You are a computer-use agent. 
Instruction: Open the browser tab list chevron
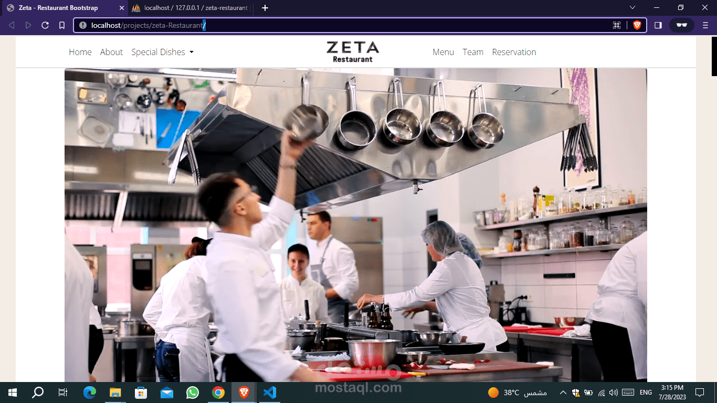point(632,8)
